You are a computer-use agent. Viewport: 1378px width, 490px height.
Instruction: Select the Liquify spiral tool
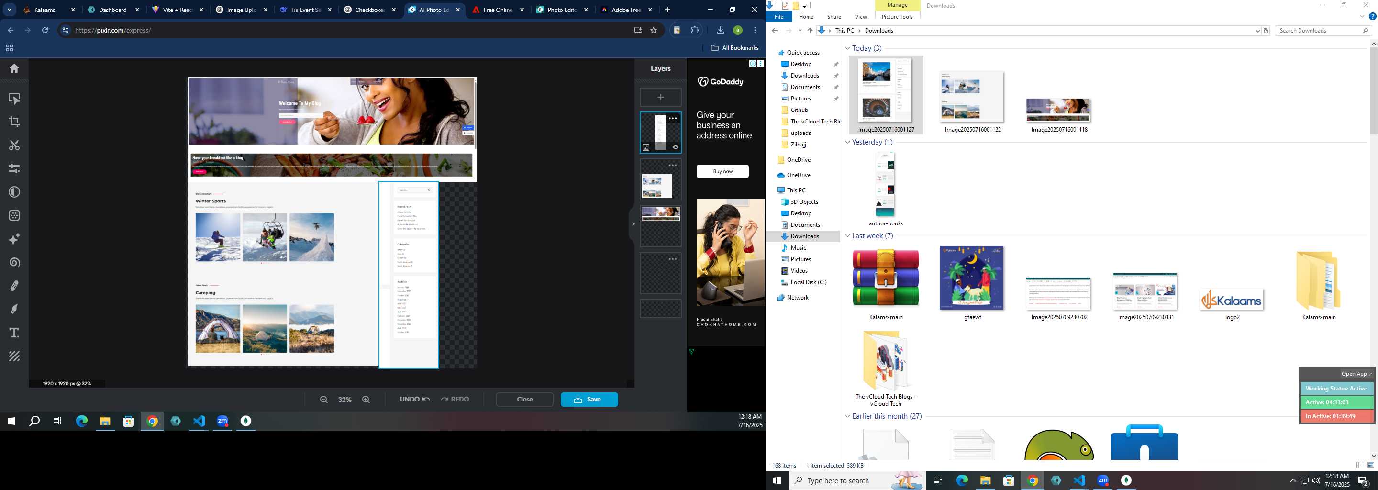click(14, 263)
